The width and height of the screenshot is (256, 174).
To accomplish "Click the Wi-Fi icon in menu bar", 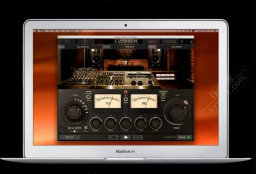I will tap(185, 31).
